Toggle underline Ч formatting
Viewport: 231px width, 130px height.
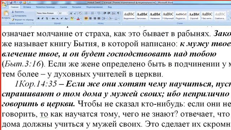[x=47, y=18]
